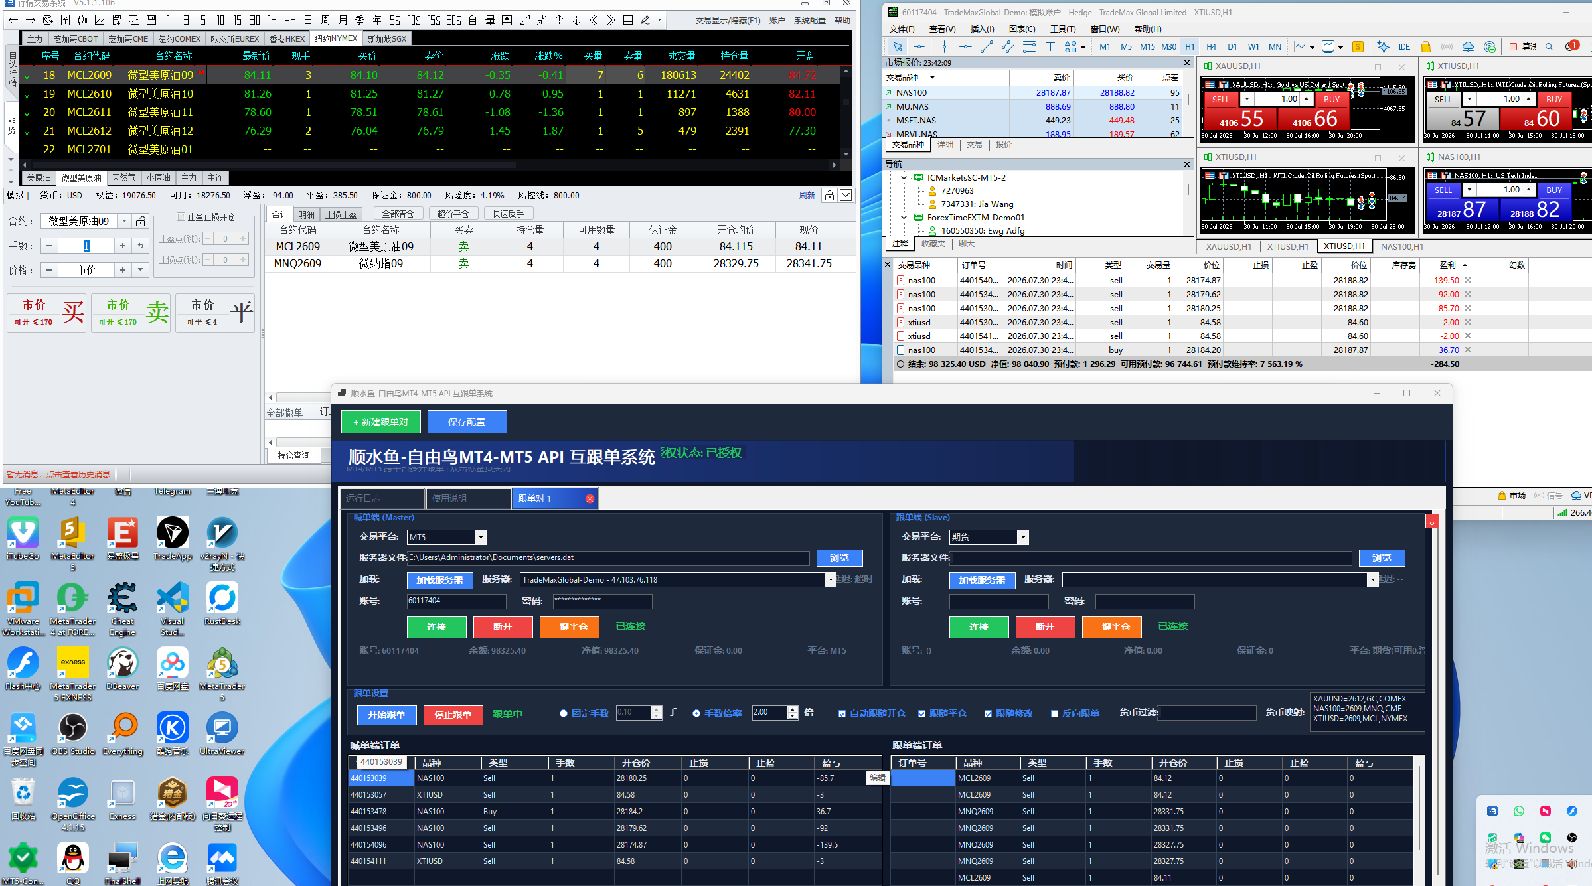Viewport: 1592px width, 886px height.
Task: Open UltraViewer desktop shortcut
Action: 222,733
